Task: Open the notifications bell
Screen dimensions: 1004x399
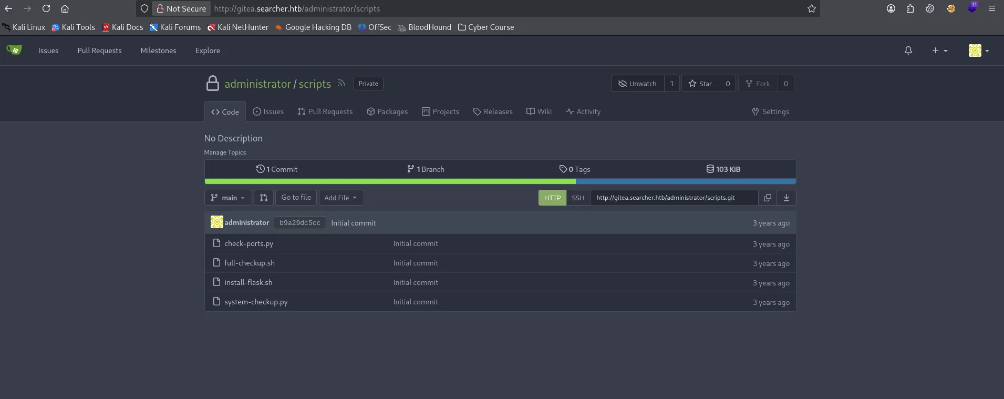Action: 908,50
